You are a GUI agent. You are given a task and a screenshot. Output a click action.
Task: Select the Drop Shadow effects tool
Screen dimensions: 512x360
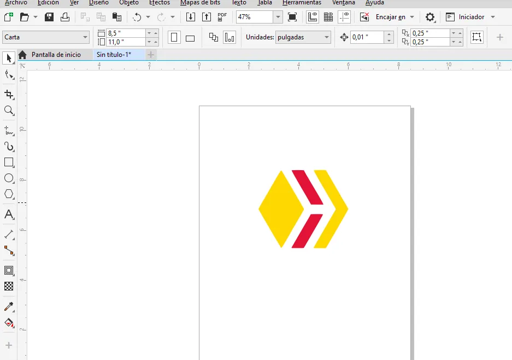click(x=9, y=270)
